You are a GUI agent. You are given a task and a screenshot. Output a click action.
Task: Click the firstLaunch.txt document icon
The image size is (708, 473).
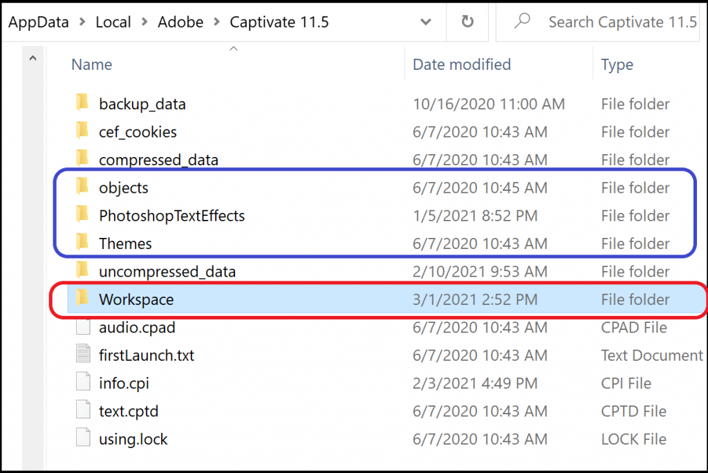[83, 355]
